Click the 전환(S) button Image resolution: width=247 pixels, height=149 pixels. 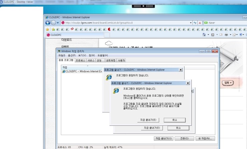(184, 138)
